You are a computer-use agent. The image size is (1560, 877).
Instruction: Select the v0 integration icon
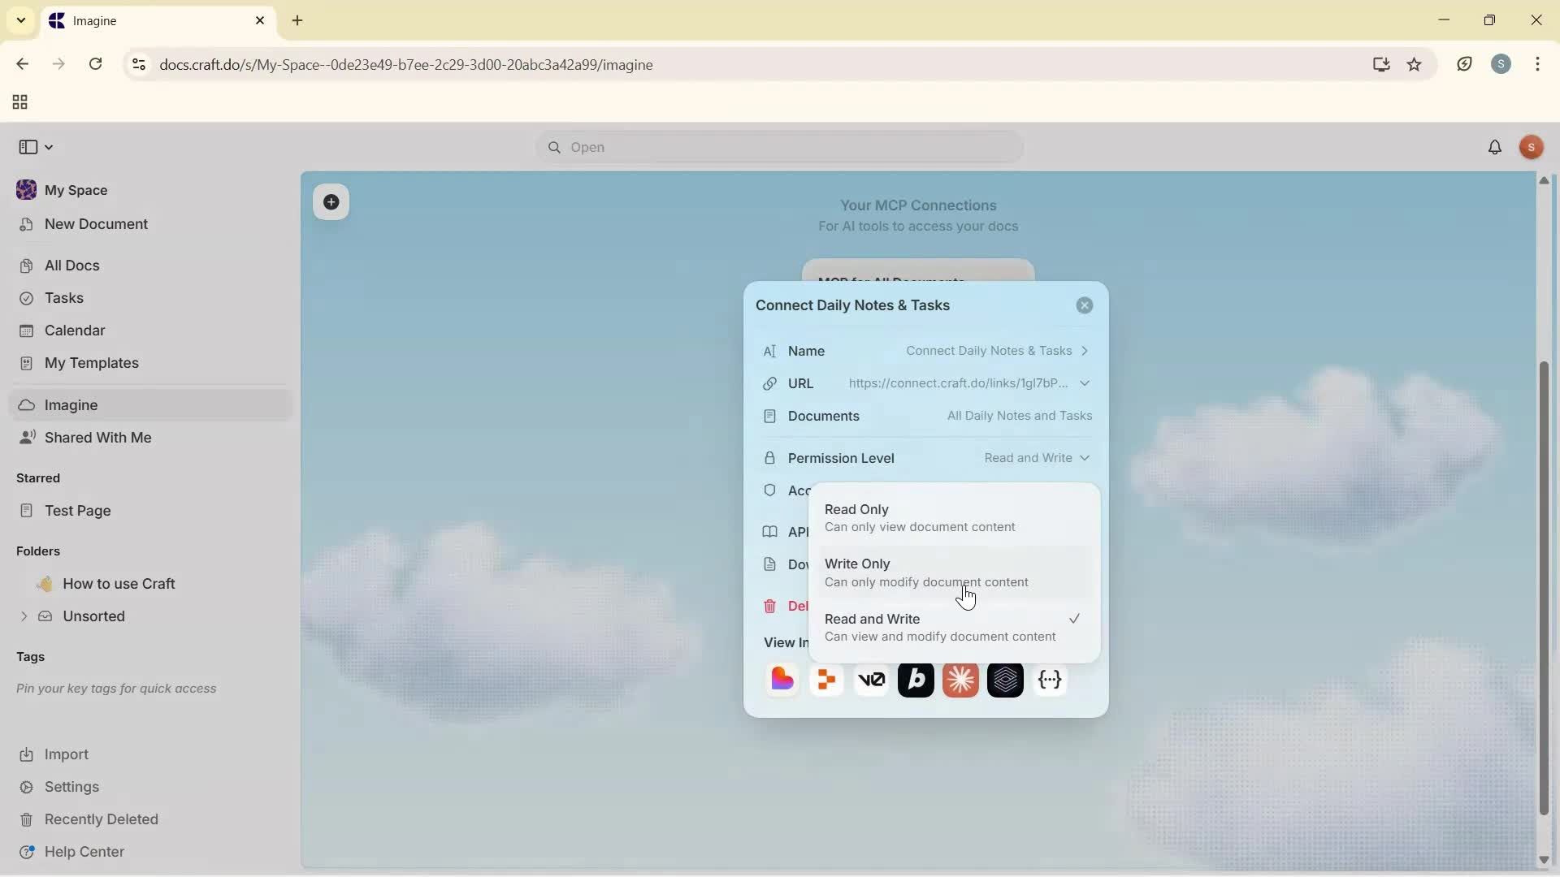coord(871,680)
